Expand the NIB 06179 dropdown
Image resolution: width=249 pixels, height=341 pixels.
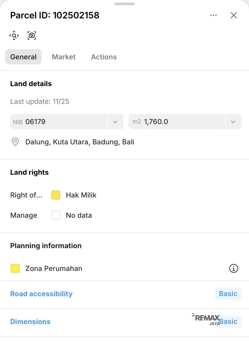click(x=115, y=122)
